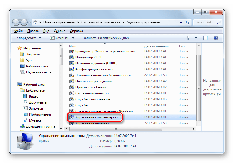
Task: Expand breadcrumb arrow after Панель управления
Action: 78,22
